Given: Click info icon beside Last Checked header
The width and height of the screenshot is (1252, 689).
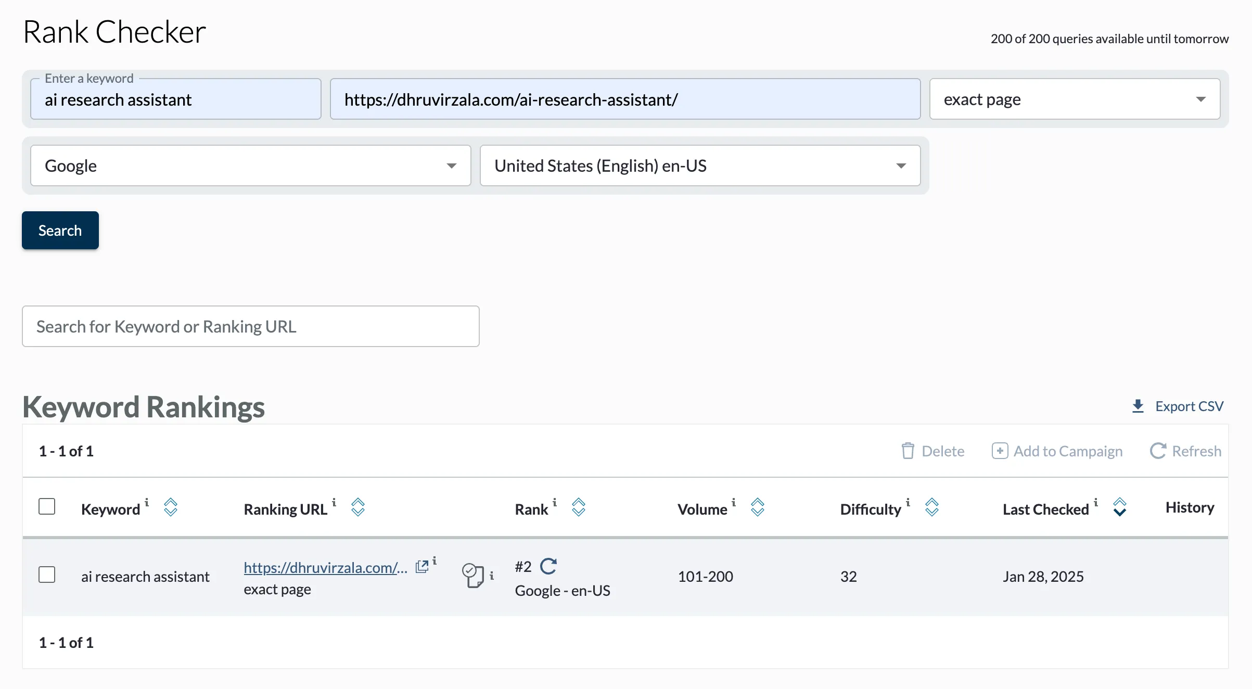Looking at the screenshot, I should (1096, 503).
